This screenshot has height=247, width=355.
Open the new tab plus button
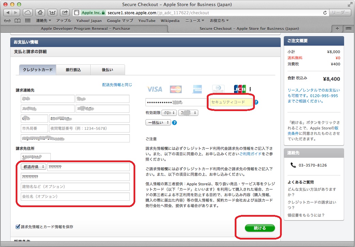337,29
